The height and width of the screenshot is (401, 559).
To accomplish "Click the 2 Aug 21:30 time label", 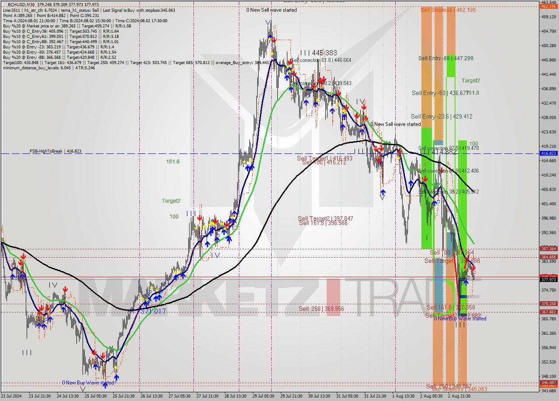I will pyautogui.click(x=459, y=396).
